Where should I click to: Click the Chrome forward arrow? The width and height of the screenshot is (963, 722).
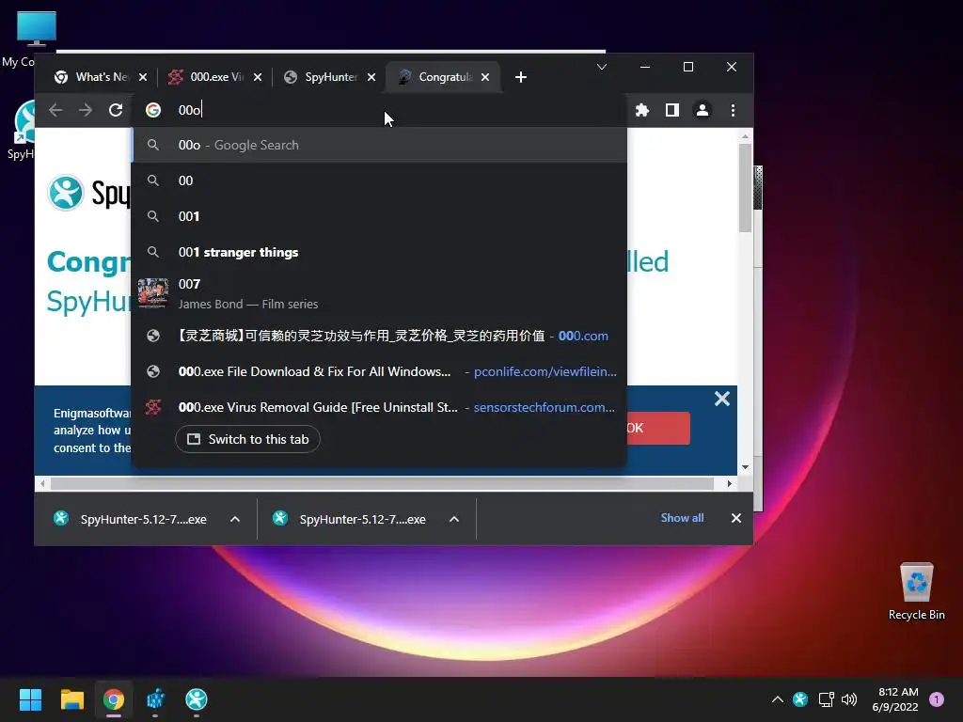click(x=86, y=110)
